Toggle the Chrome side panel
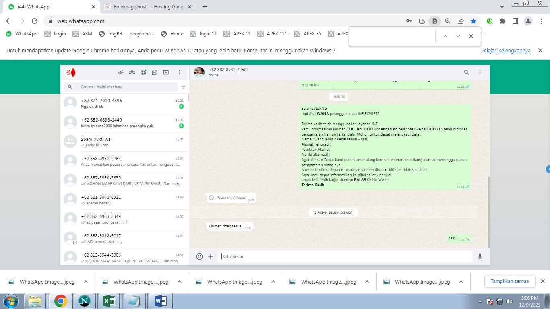 click(515, 21)
